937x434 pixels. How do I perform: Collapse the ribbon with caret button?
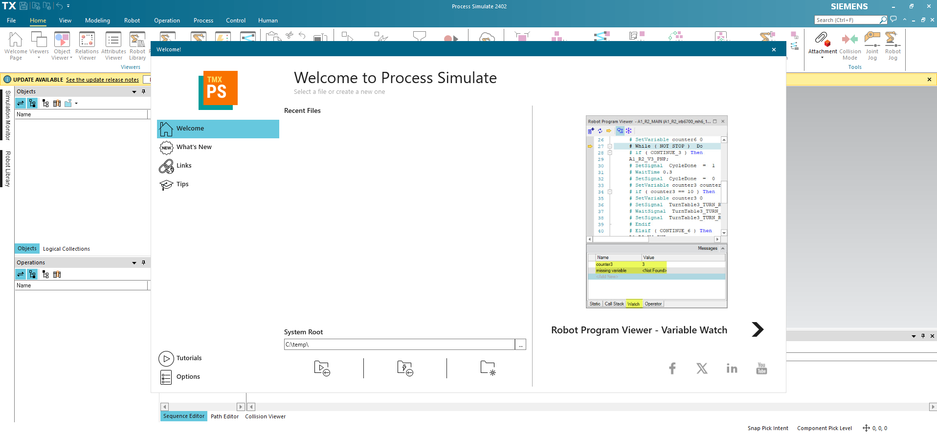click(904, 20)
